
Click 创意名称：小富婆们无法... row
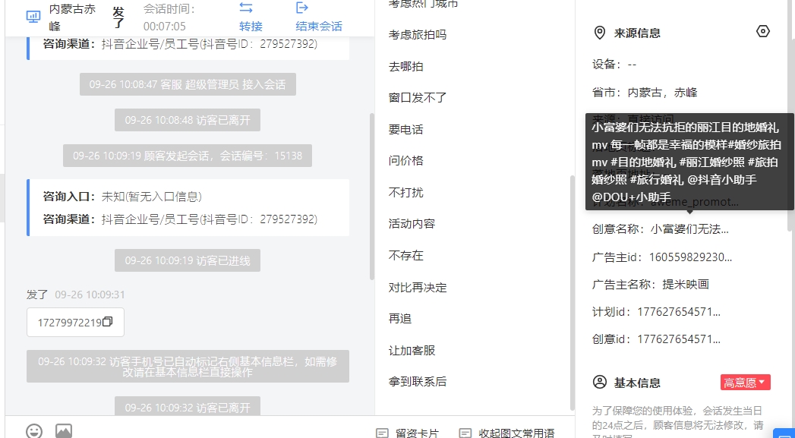tap(661, 229)
